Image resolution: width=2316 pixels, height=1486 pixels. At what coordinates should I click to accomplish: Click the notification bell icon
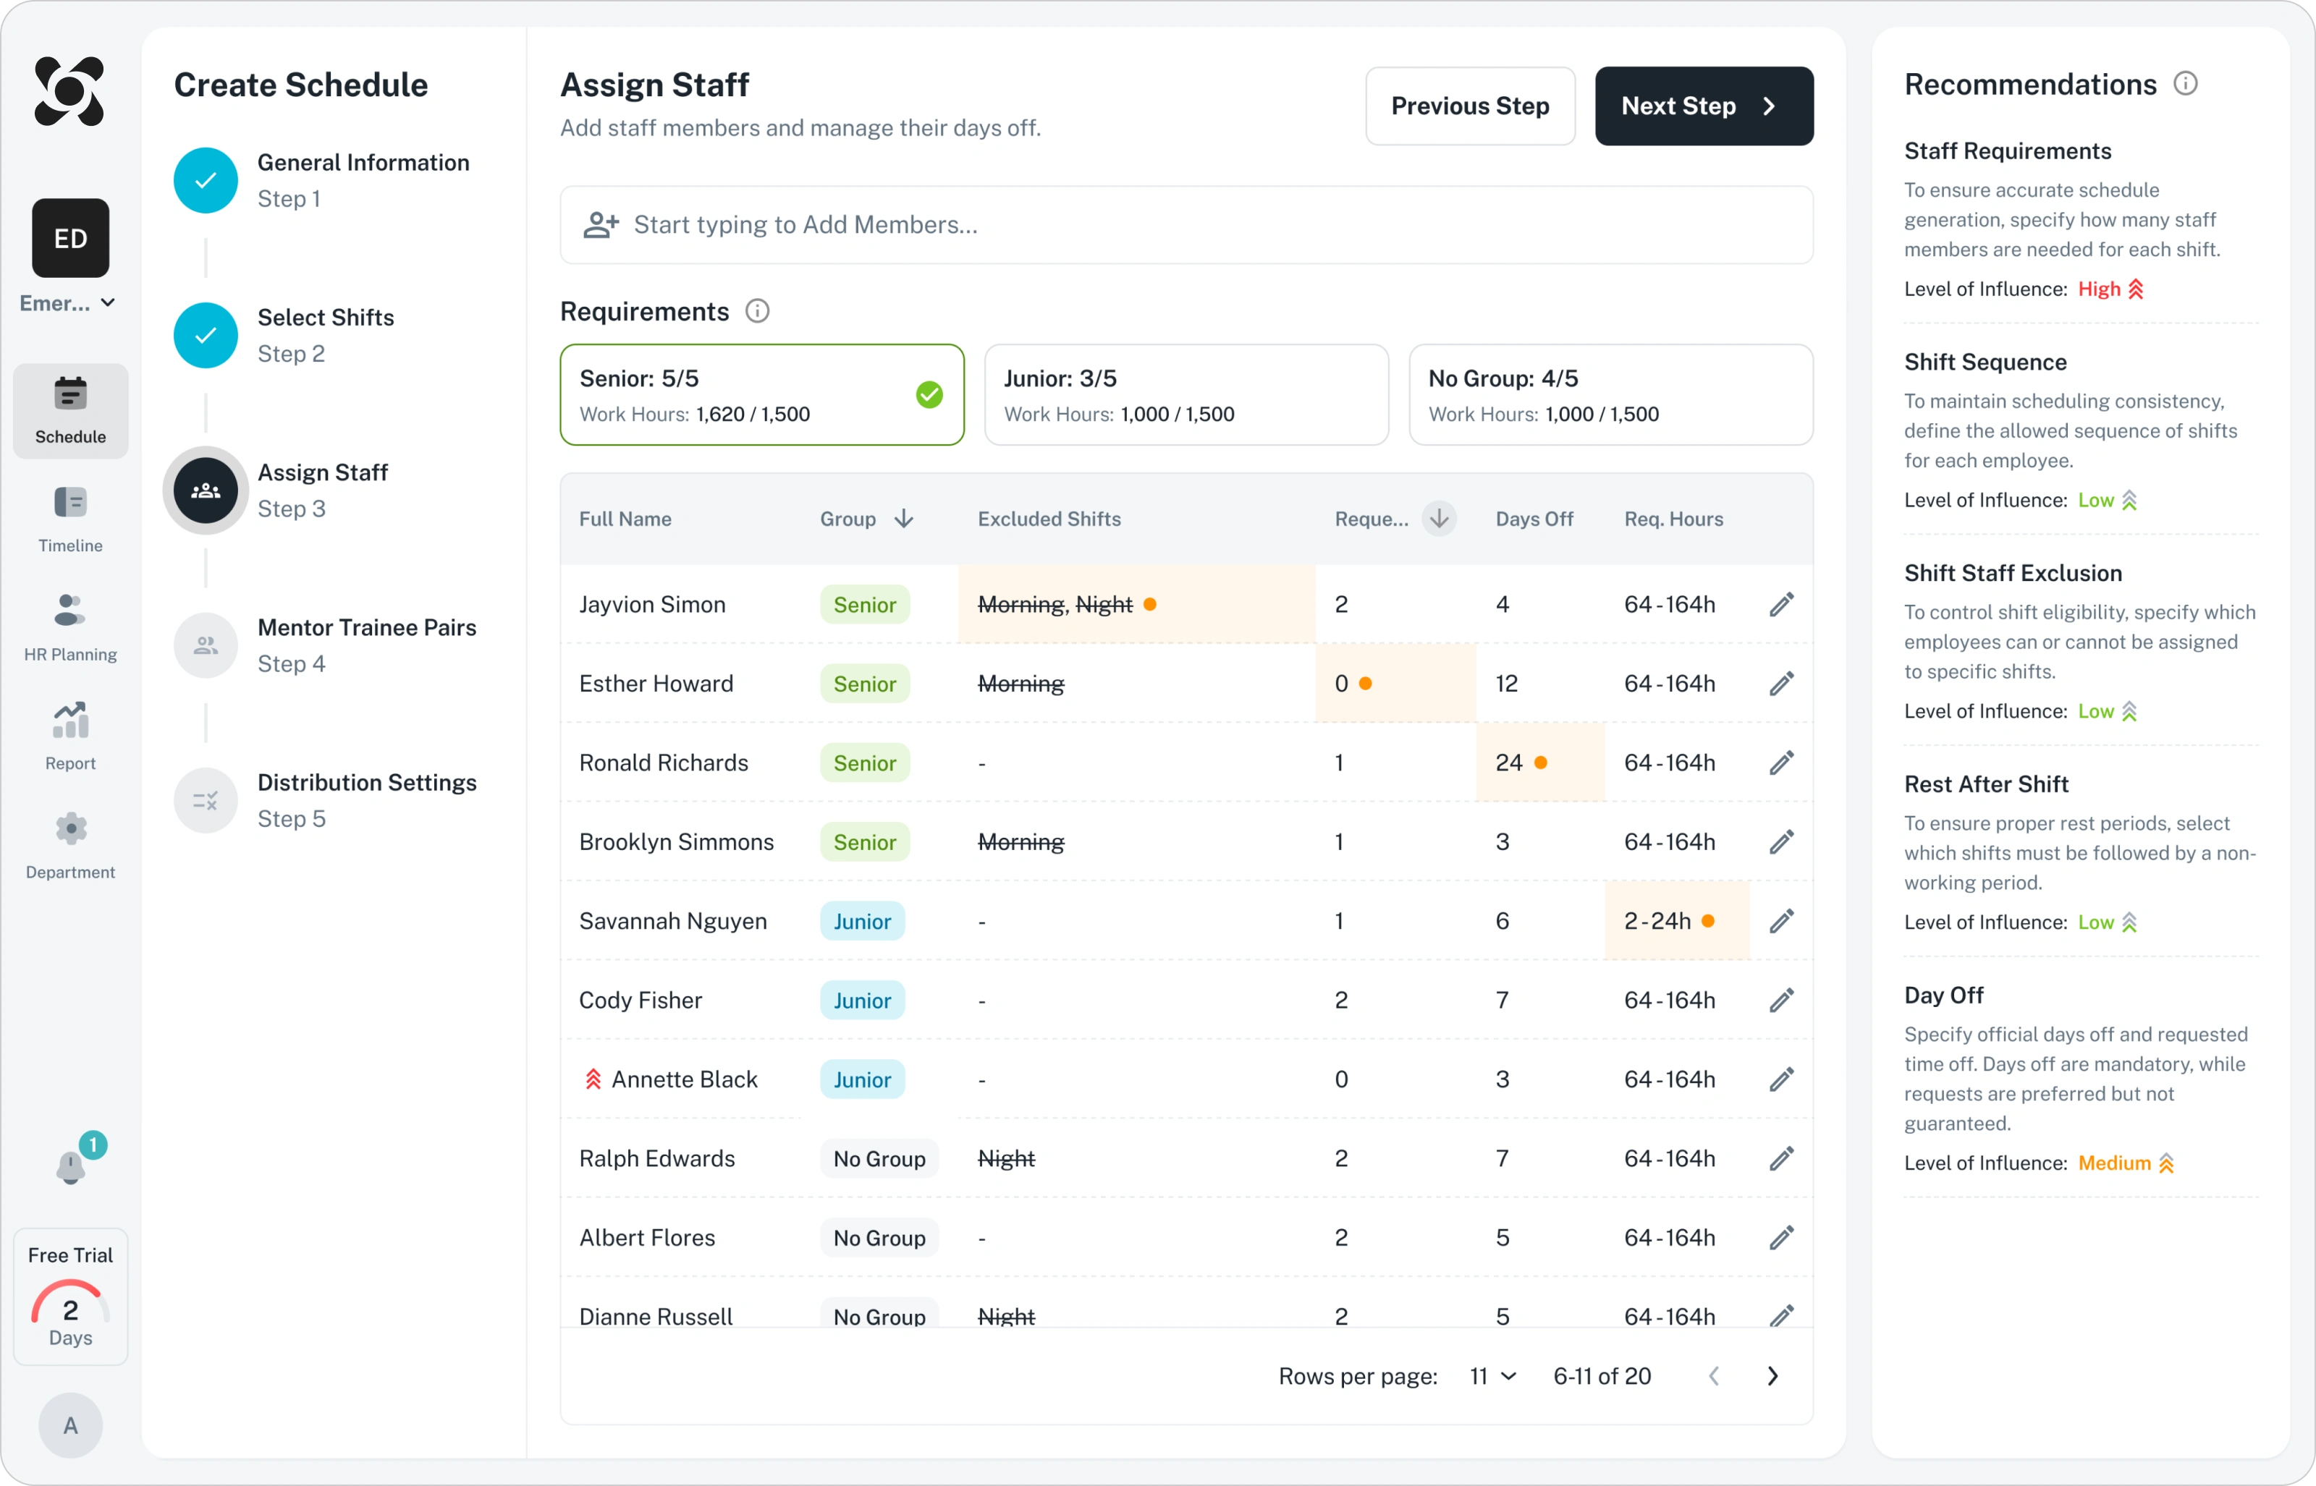click(70, 1167)
